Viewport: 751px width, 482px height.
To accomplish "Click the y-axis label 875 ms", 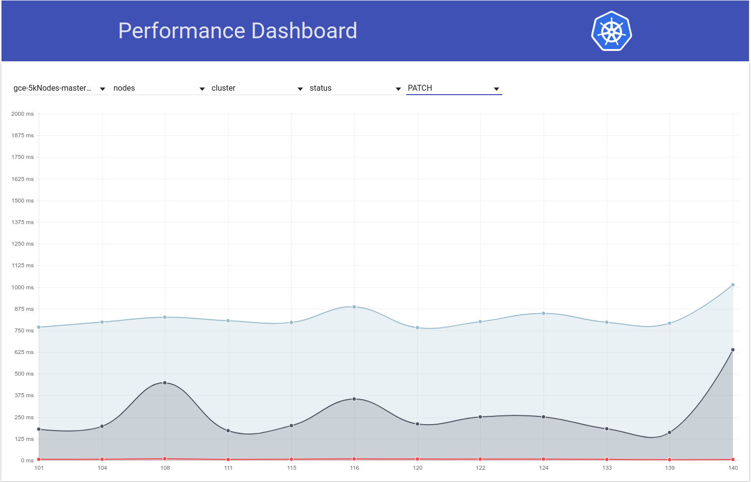I will [x=24, y=309].
